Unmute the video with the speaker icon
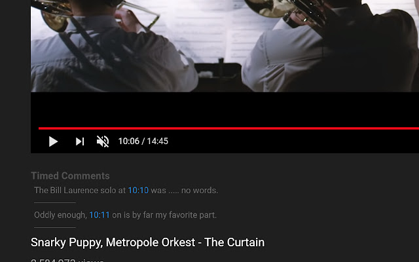This screenshot has width=419, height=262. (x=103, y=141)
